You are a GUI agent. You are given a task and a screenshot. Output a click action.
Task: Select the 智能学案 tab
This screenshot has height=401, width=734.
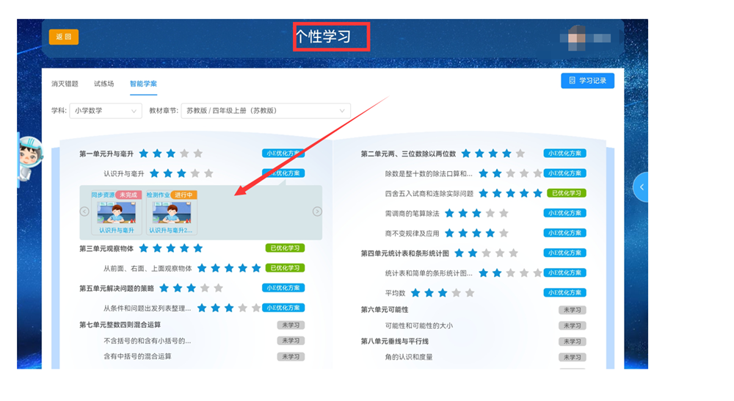pos(143,84)
